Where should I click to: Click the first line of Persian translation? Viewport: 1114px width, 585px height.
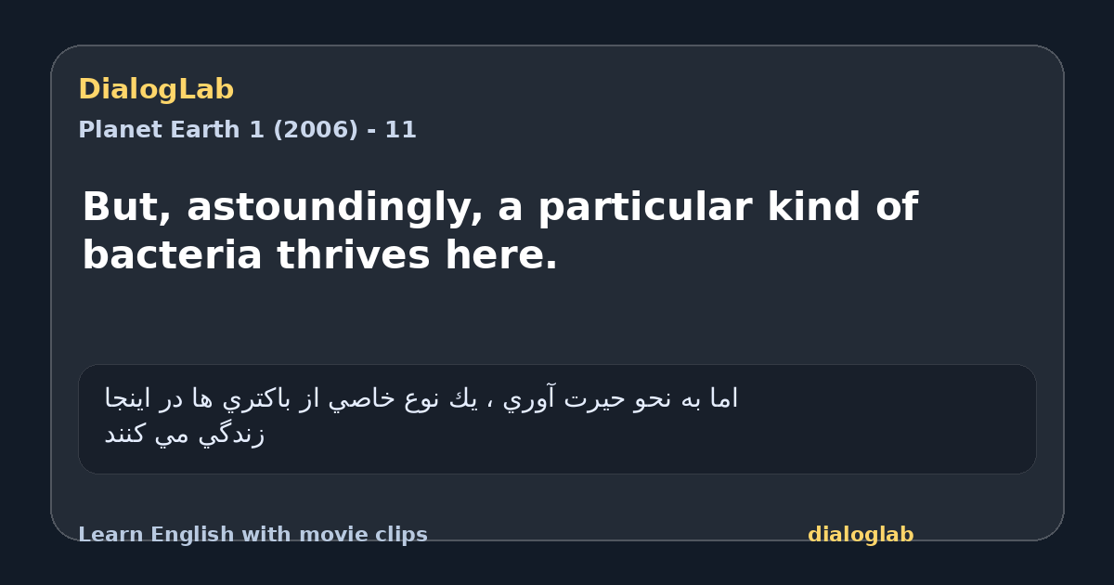(421, 399)
